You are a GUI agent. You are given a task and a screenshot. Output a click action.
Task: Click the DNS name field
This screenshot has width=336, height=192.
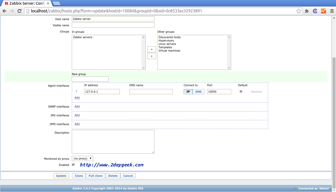click(x=151, y=92)
